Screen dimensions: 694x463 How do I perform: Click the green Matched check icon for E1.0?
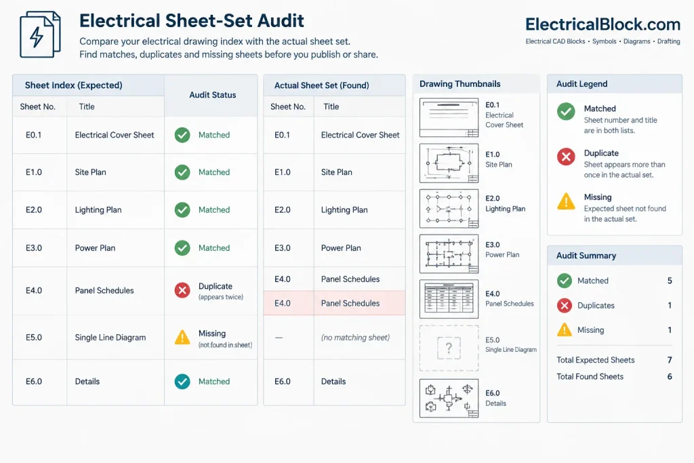pyautogui.click(x=182, y=172)
